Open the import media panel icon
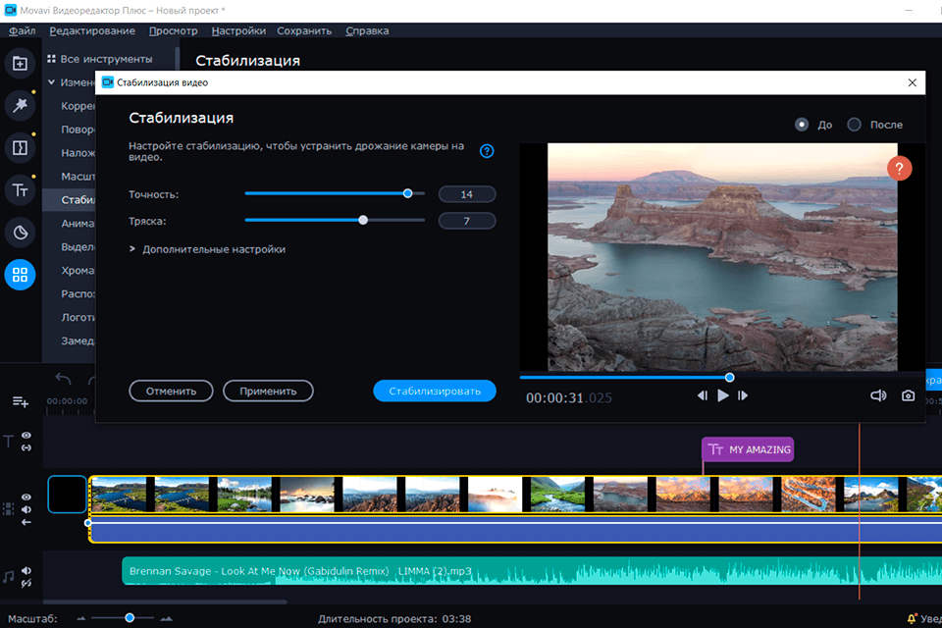942x628 pixels. click(x=20, y=64)
